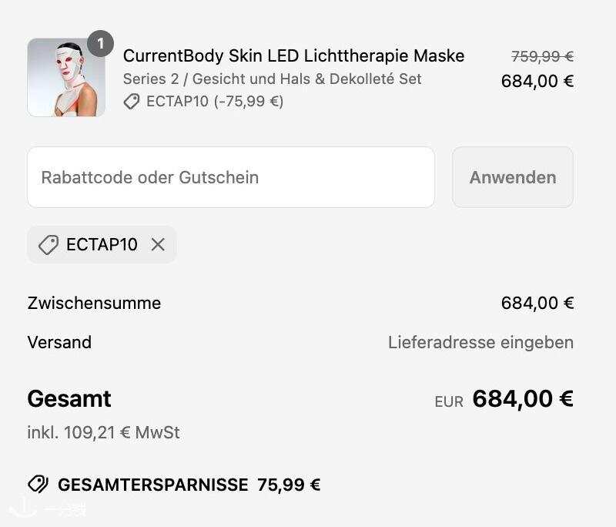Click the Gesamt total 684,00 €
The width and height of the screenshot is (616, 527).
click(523, 399)
